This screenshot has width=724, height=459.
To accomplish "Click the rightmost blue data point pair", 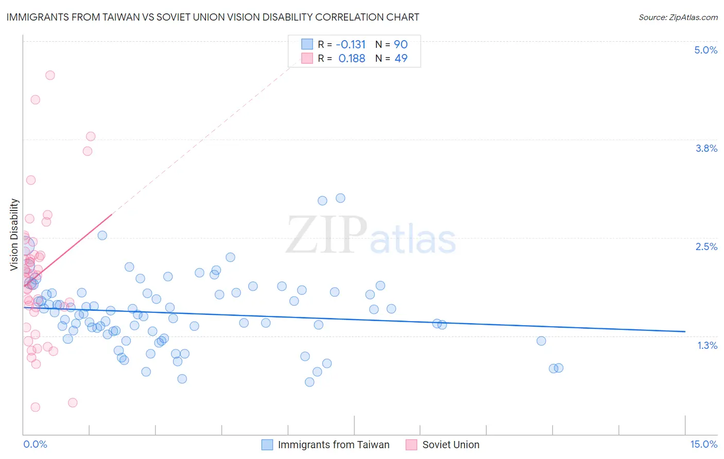I will coord(556,368).
